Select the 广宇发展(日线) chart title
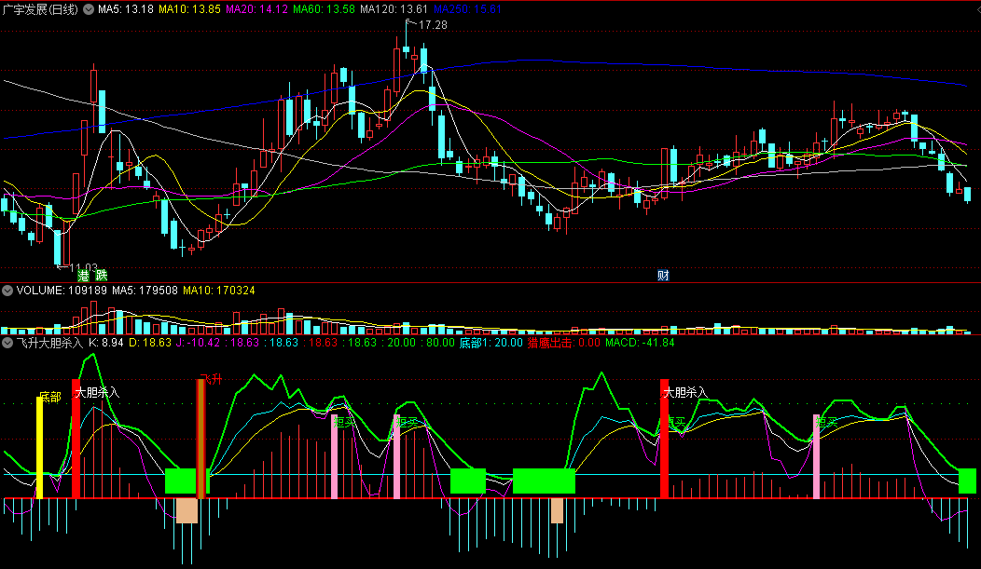The image size is (981, 569). tap(40, 9)
